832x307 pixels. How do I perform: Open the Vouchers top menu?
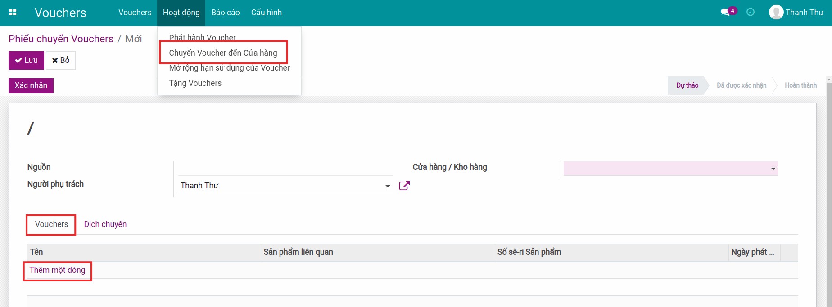[x=135, y=13]
